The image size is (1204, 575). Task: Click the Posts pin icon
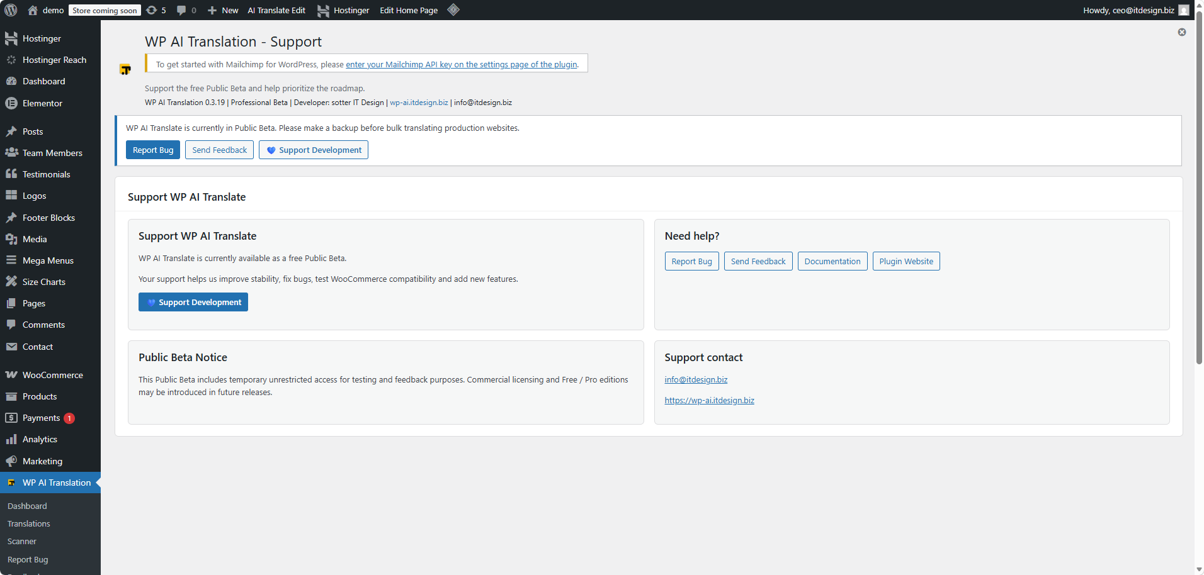click(11, 131)
